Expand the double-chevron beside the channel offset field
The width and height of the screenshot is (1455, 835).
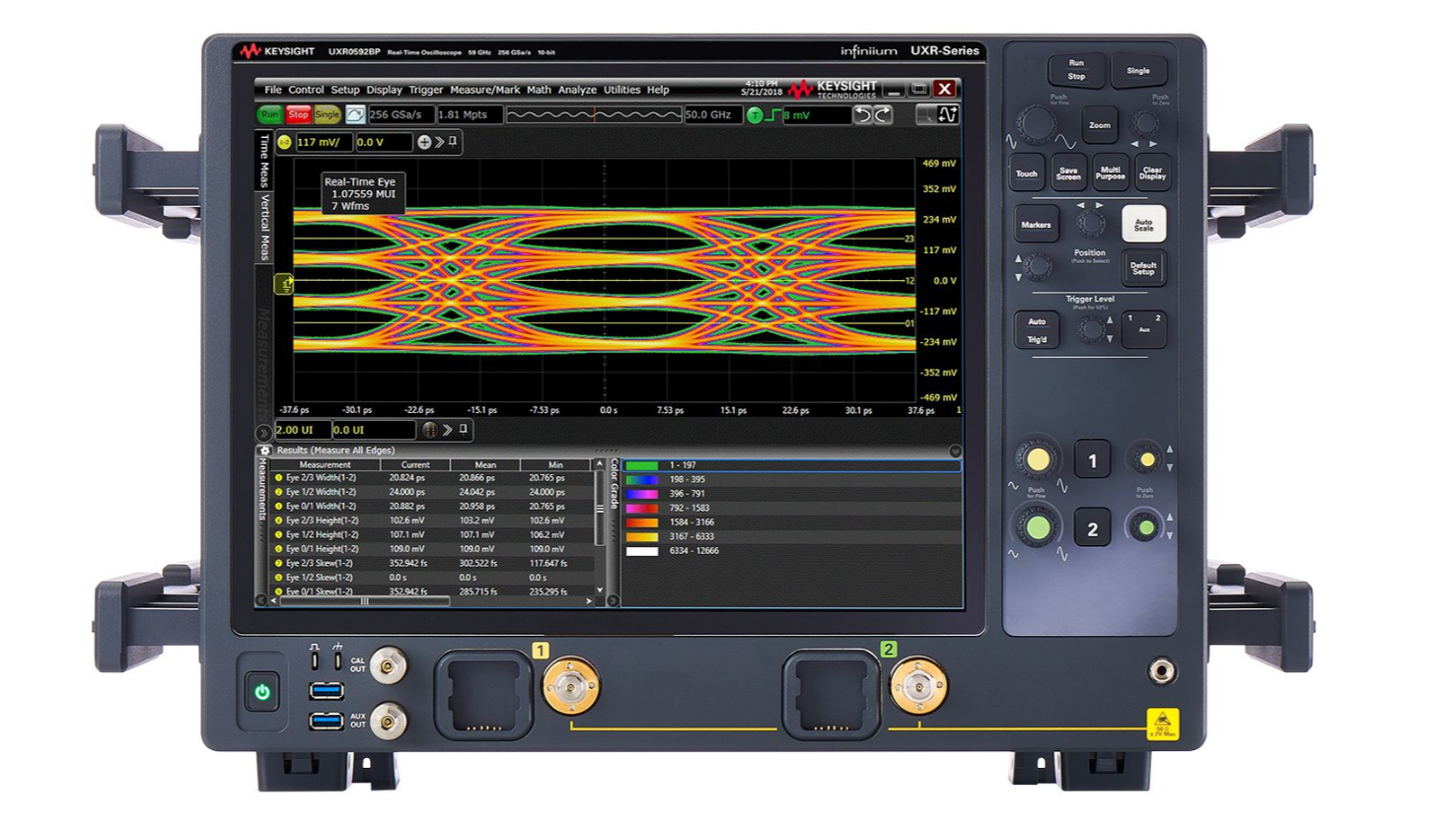click(x=438, y=140)
